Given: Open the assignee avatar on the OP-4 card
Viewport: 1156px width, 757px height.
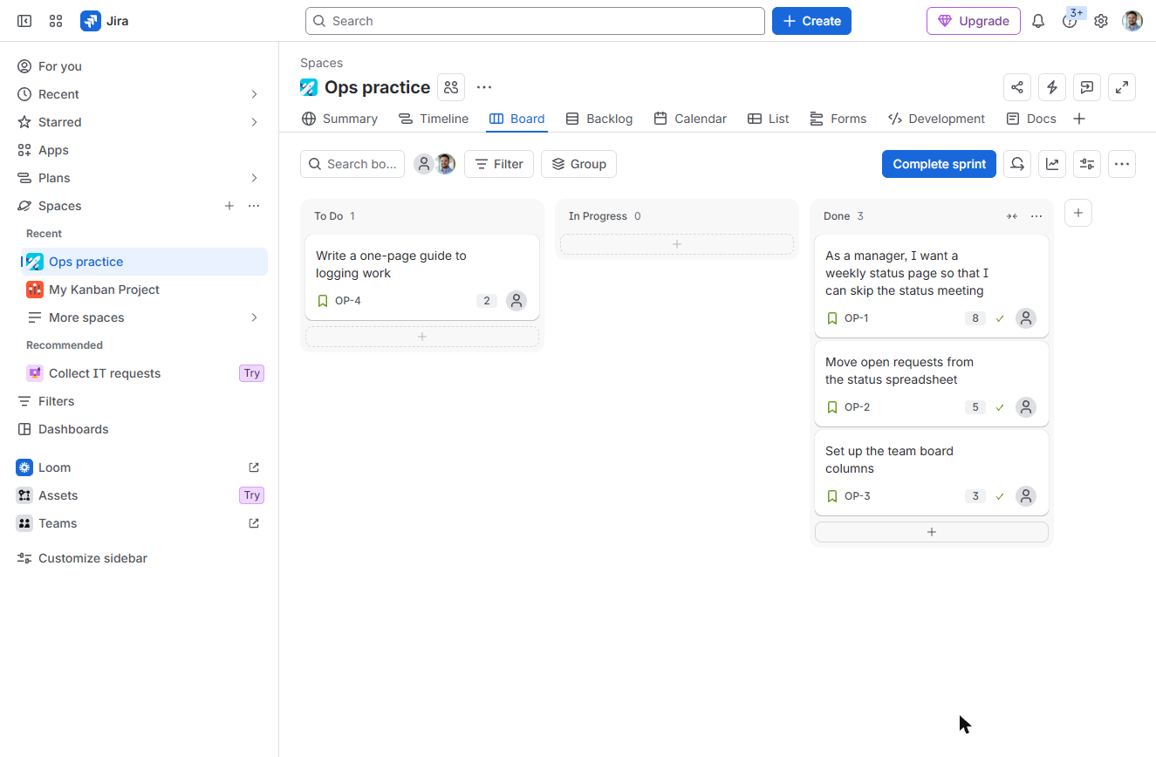Looking at the screenshot, I should [x=516, y=301].
